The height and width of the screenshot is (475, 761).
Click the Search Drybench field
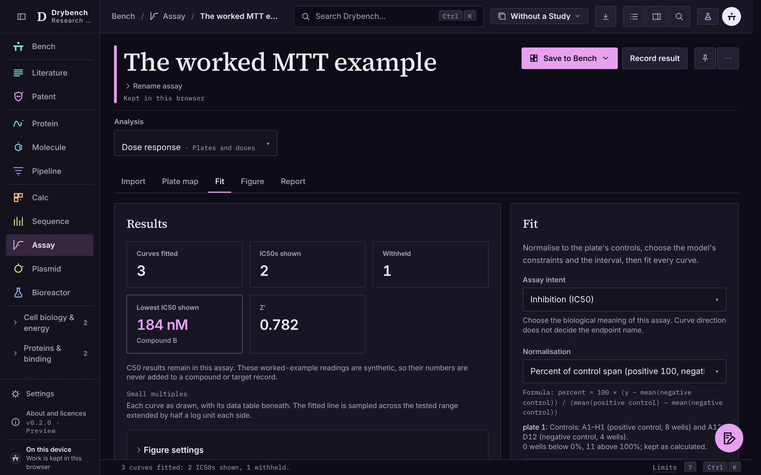(x=388, y=16)
